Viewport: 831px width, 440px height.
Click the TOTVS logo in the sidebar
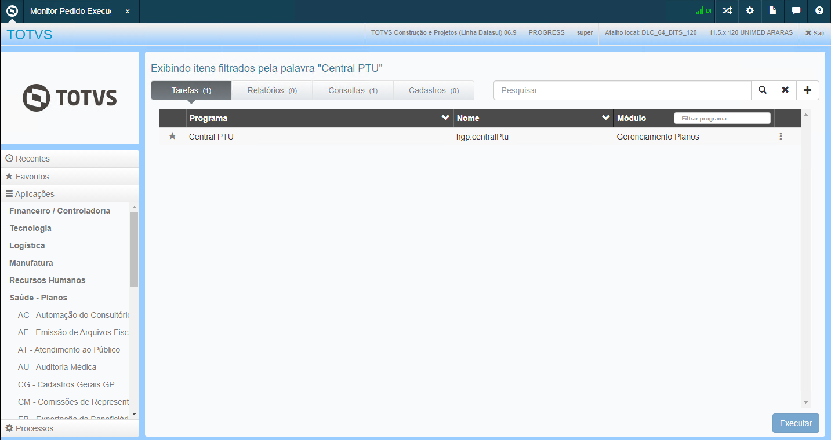pyautogui.click(x=70, y=98)
